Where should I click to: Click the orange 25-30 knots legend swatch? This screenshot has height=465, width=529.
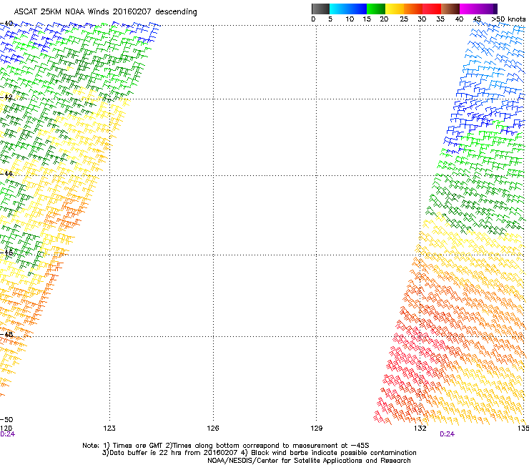(413, 9)
